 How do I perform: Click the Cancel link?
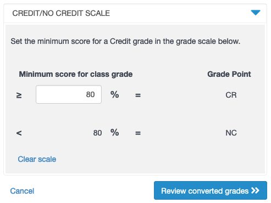[22, 191]
